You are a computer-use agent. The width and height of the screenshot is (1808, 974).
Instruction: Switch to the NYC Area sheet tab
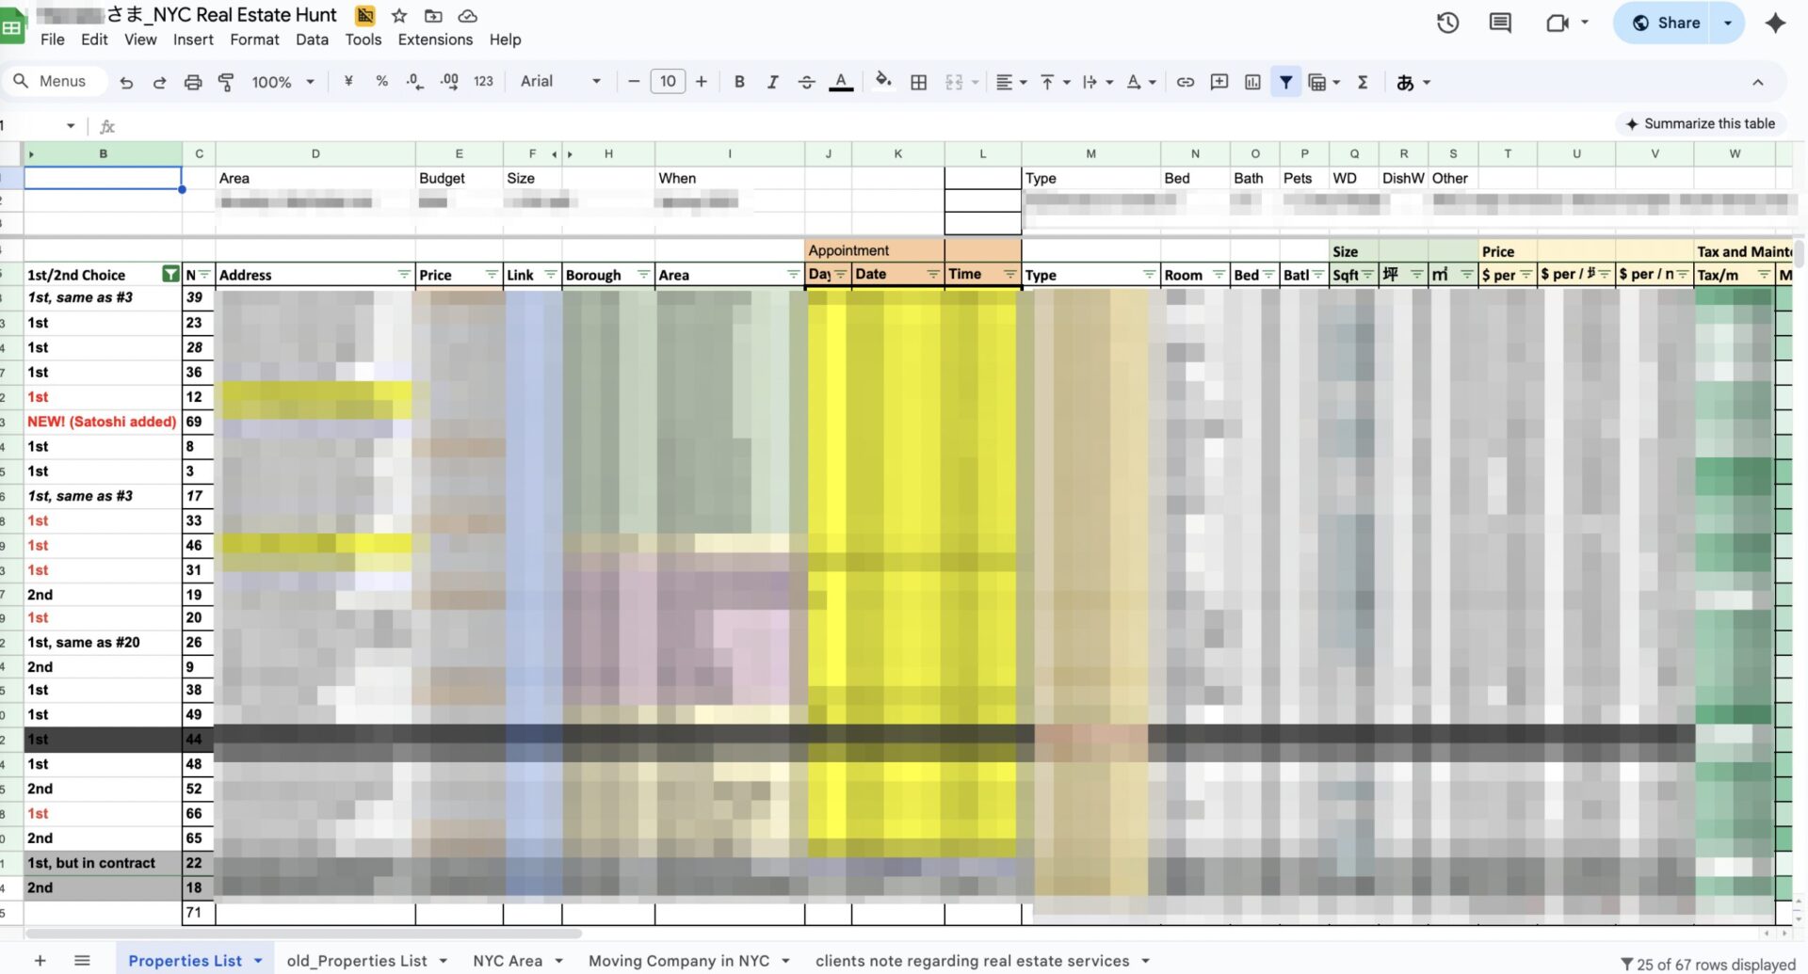507,961
